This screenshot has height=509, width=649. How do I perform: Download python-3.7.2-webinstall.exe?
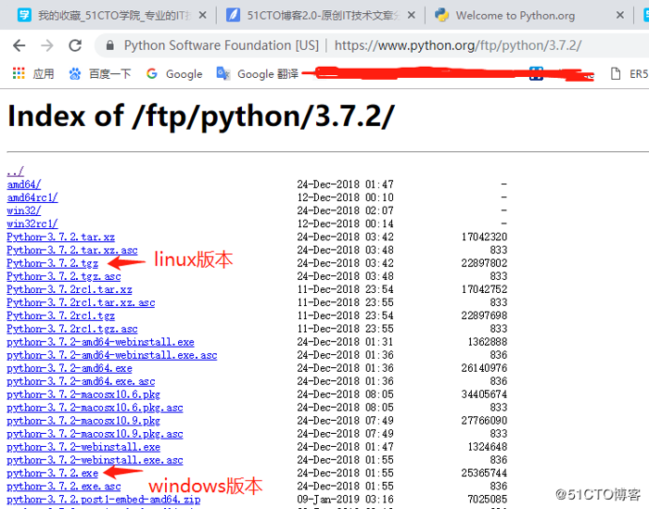pos(83,447)
